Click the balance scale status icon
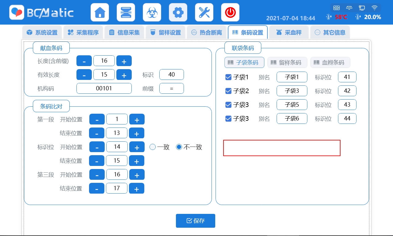Viewport: 393px width, 236px height. tap(349, 8)
